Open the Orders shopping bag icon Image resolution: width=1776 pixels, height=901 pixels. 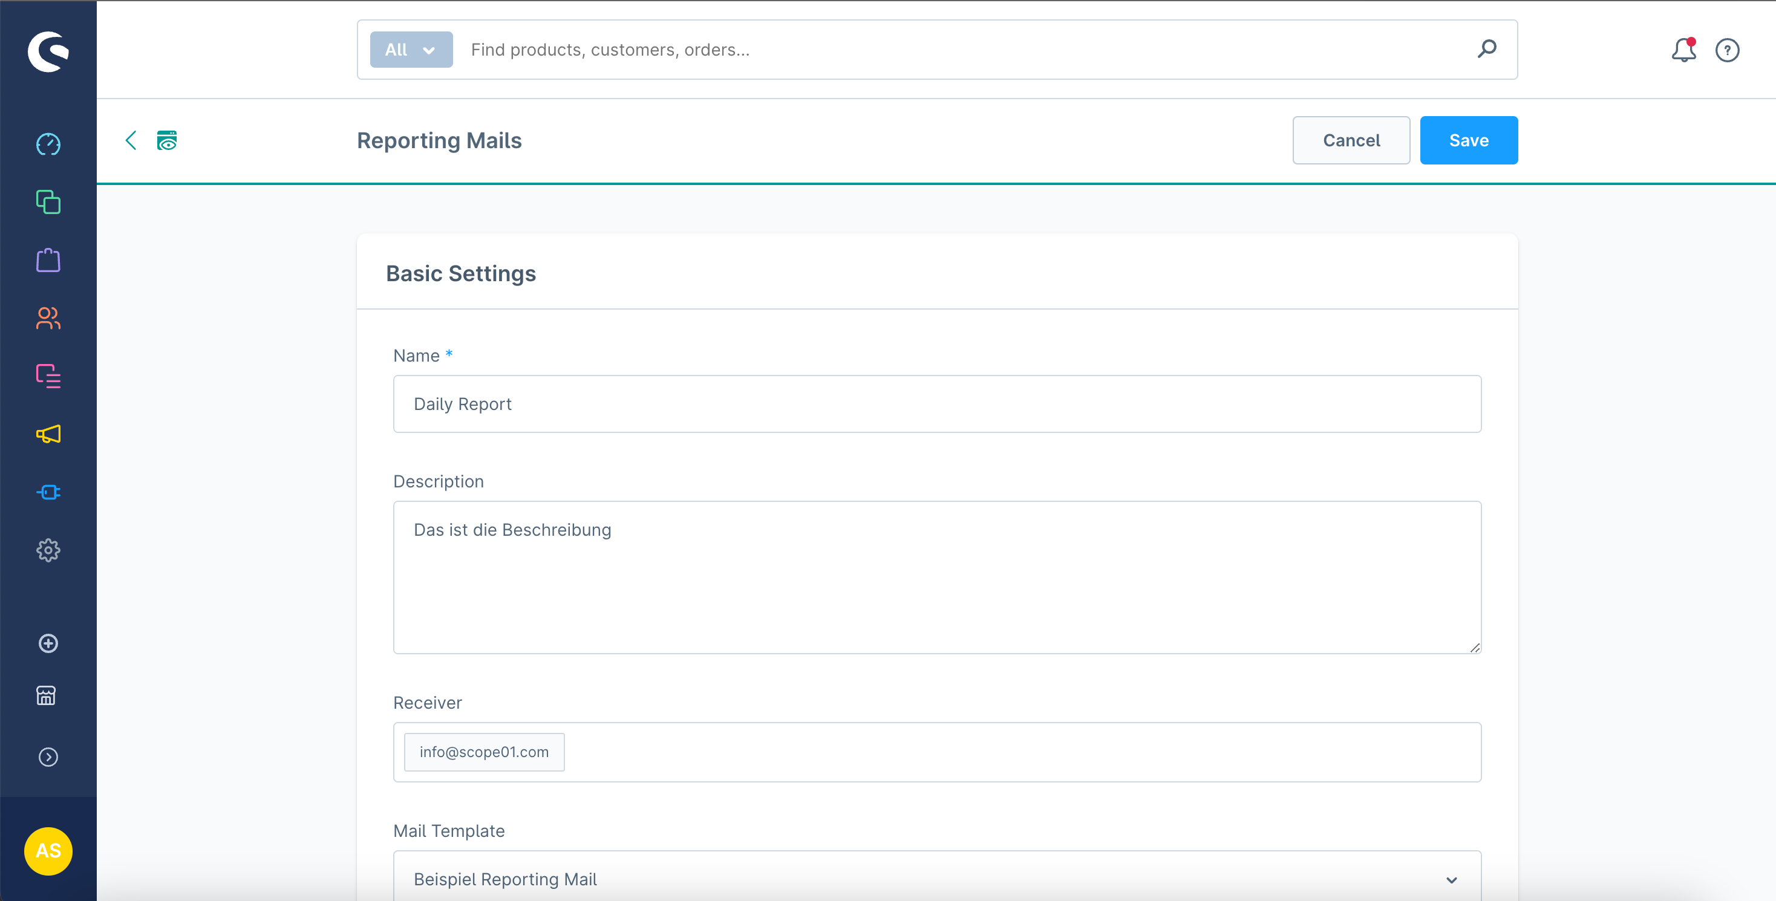48,260
